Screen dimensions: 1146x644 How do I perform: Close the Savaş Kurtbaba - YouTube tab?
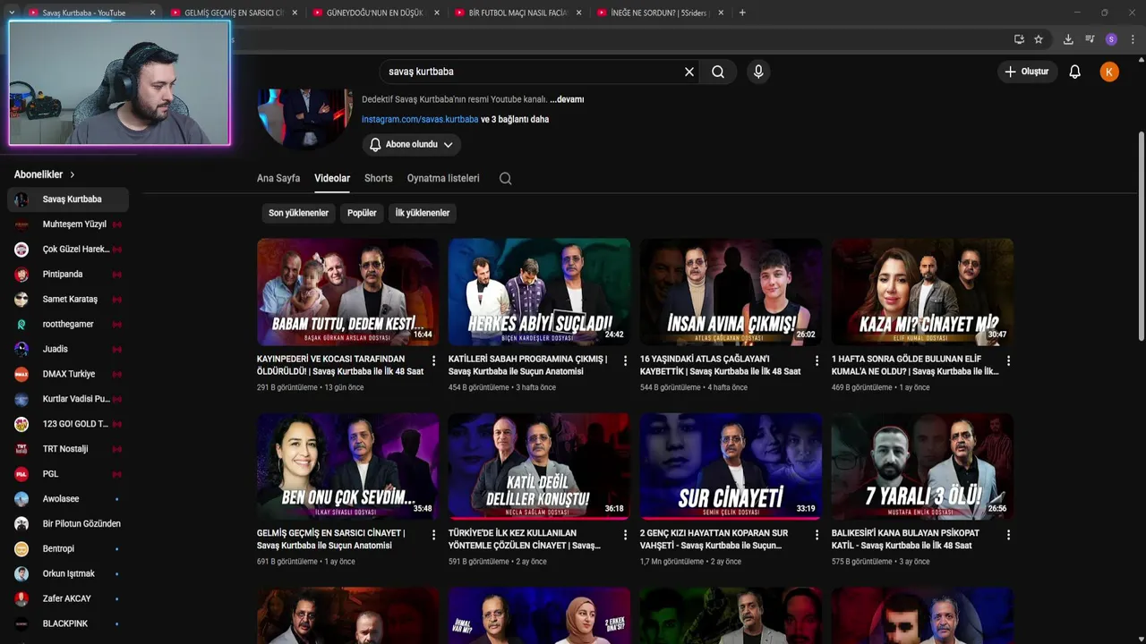point(152,13)
